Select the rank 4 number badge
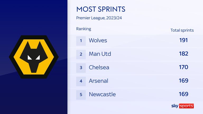Viewport: 203px width, 114px height. tap(81, 81)
